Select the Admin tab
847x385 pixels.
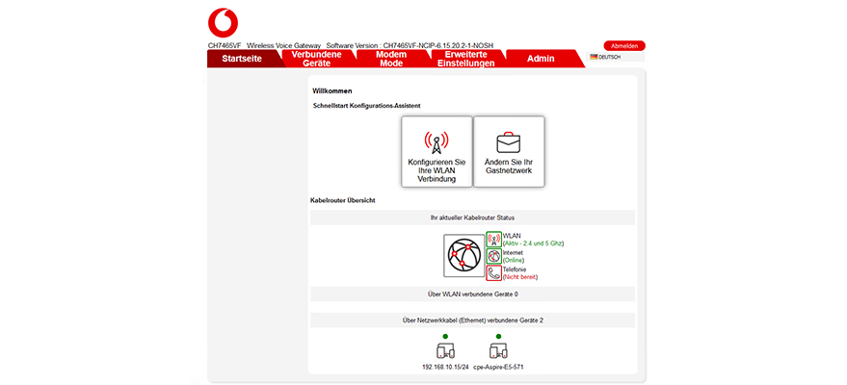click(541, 59)
